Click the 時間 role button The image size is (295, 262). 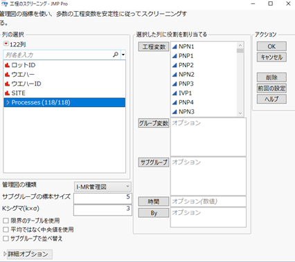coord(154,202)
